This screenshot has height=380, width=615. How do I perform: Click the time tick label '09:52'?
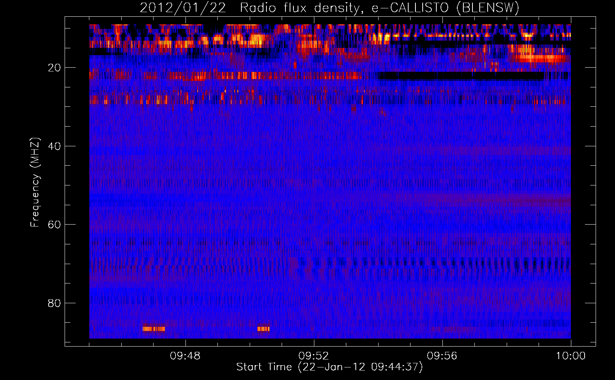314,356
